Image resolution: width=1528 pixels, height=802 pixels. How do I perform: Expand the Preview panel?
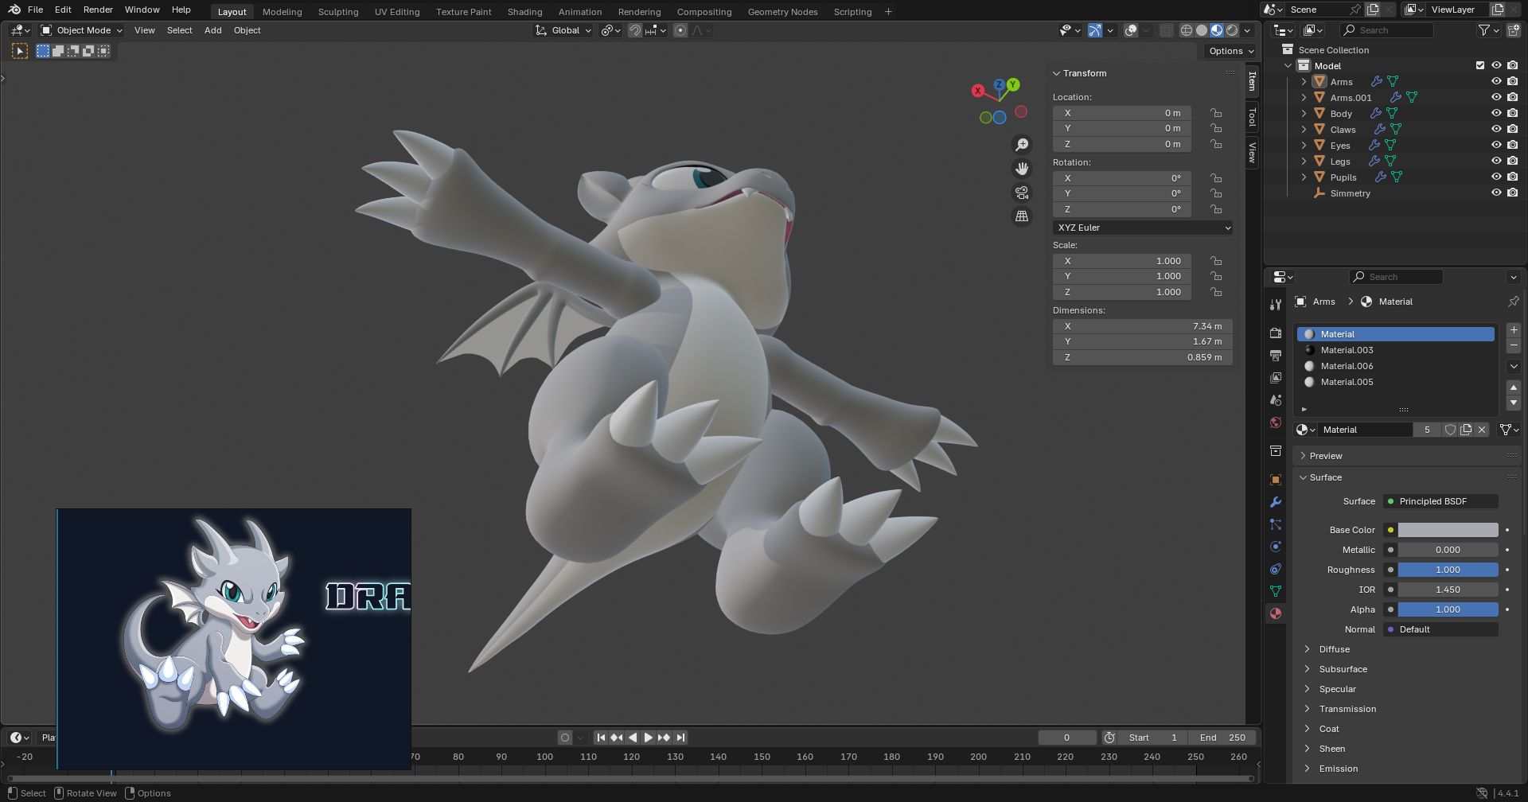pos(1325,456)
